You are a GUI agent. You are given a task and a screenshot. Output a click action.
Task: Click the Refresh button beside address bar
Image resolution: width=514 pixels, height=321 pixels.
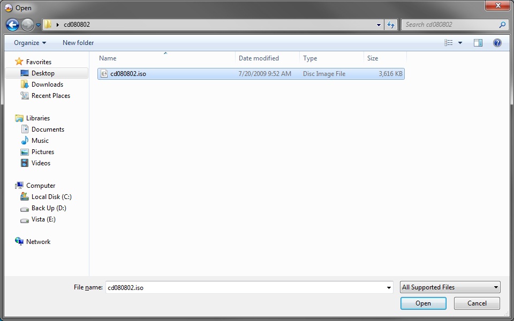pos(391,25)
